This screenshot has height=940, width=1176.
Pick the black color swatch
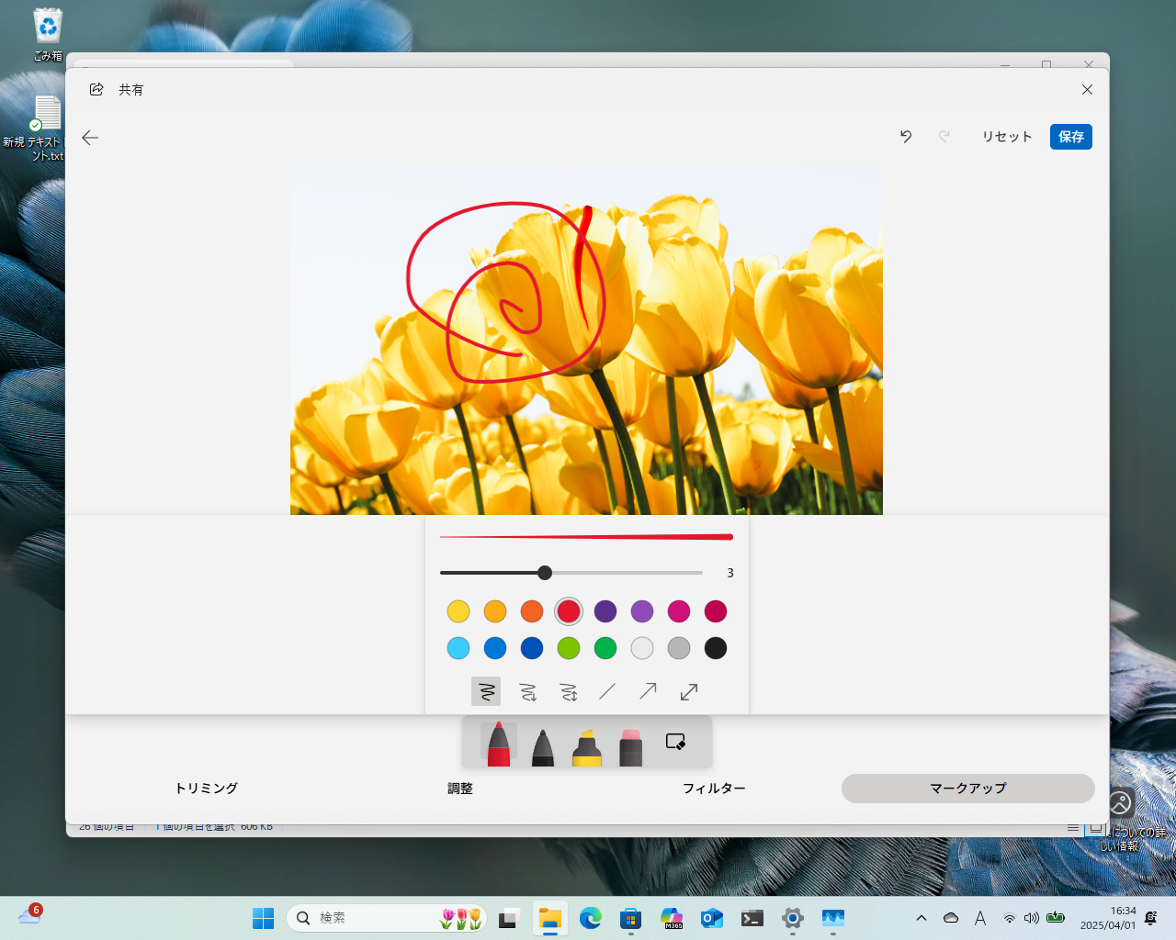click(x=716, y=648)
